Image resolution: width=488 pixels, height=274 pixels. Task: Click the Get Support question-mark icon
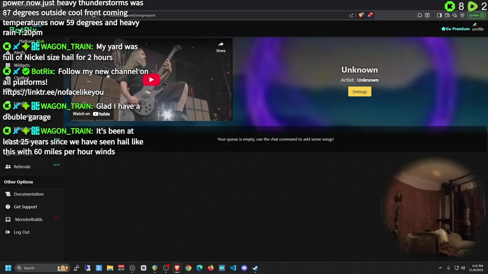click(8, 207)
